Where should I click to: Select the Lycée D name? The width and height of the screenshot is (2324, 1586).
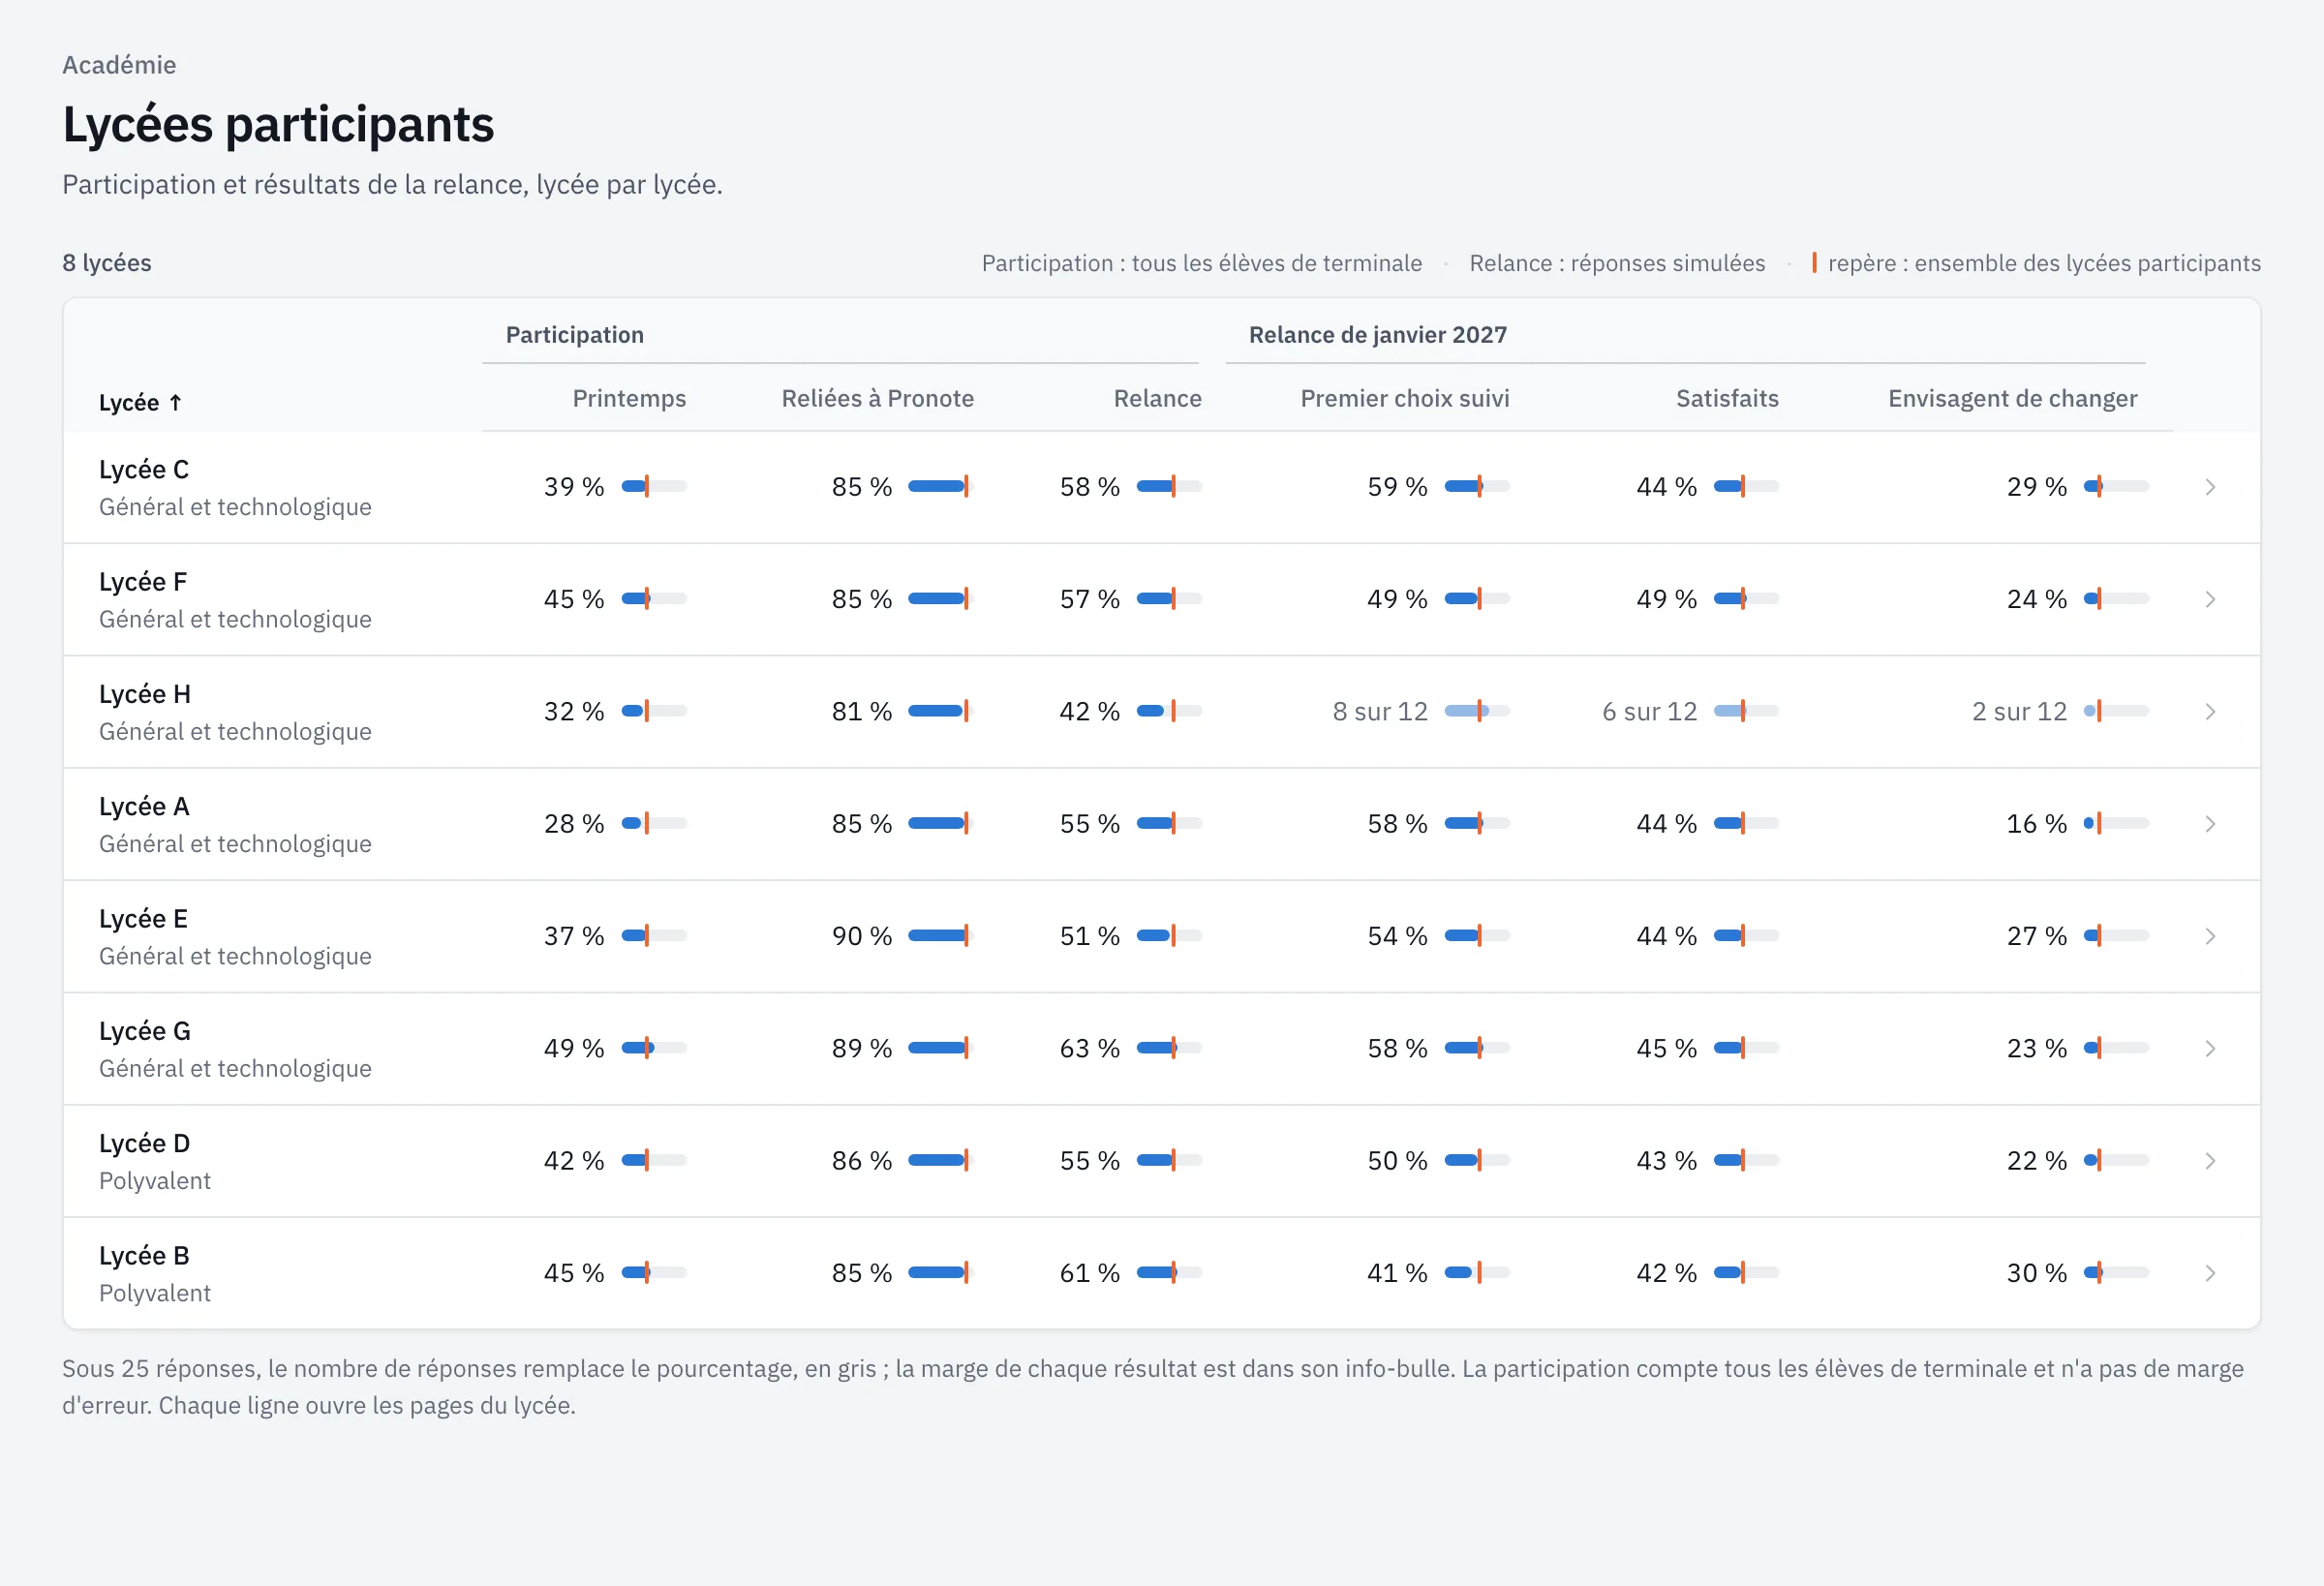tap(144, 1143)
